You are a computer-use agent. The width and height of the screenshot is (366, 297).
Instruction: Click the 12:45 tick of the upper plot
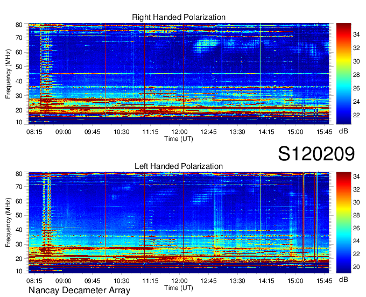pyautogui.click(x=208, y=132)
